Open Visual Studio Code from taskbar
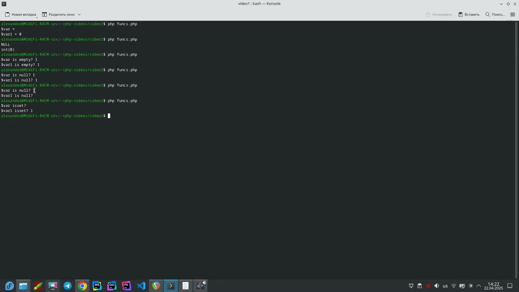Viewport: 519px width, 292px height. (141, 286)
